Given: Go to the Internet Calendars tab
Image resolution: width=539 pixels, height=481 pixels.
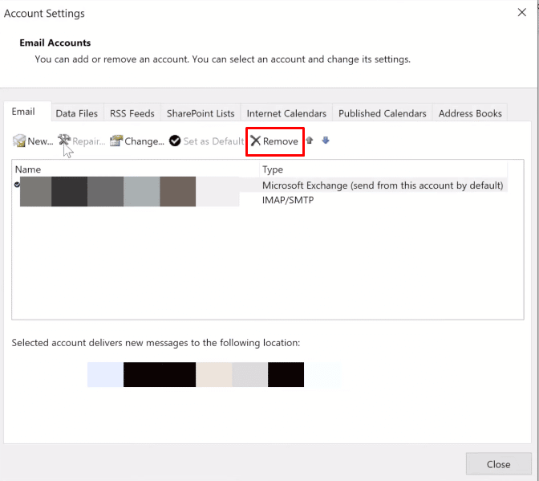Looking at the screenshot, I should coord(286,113).
